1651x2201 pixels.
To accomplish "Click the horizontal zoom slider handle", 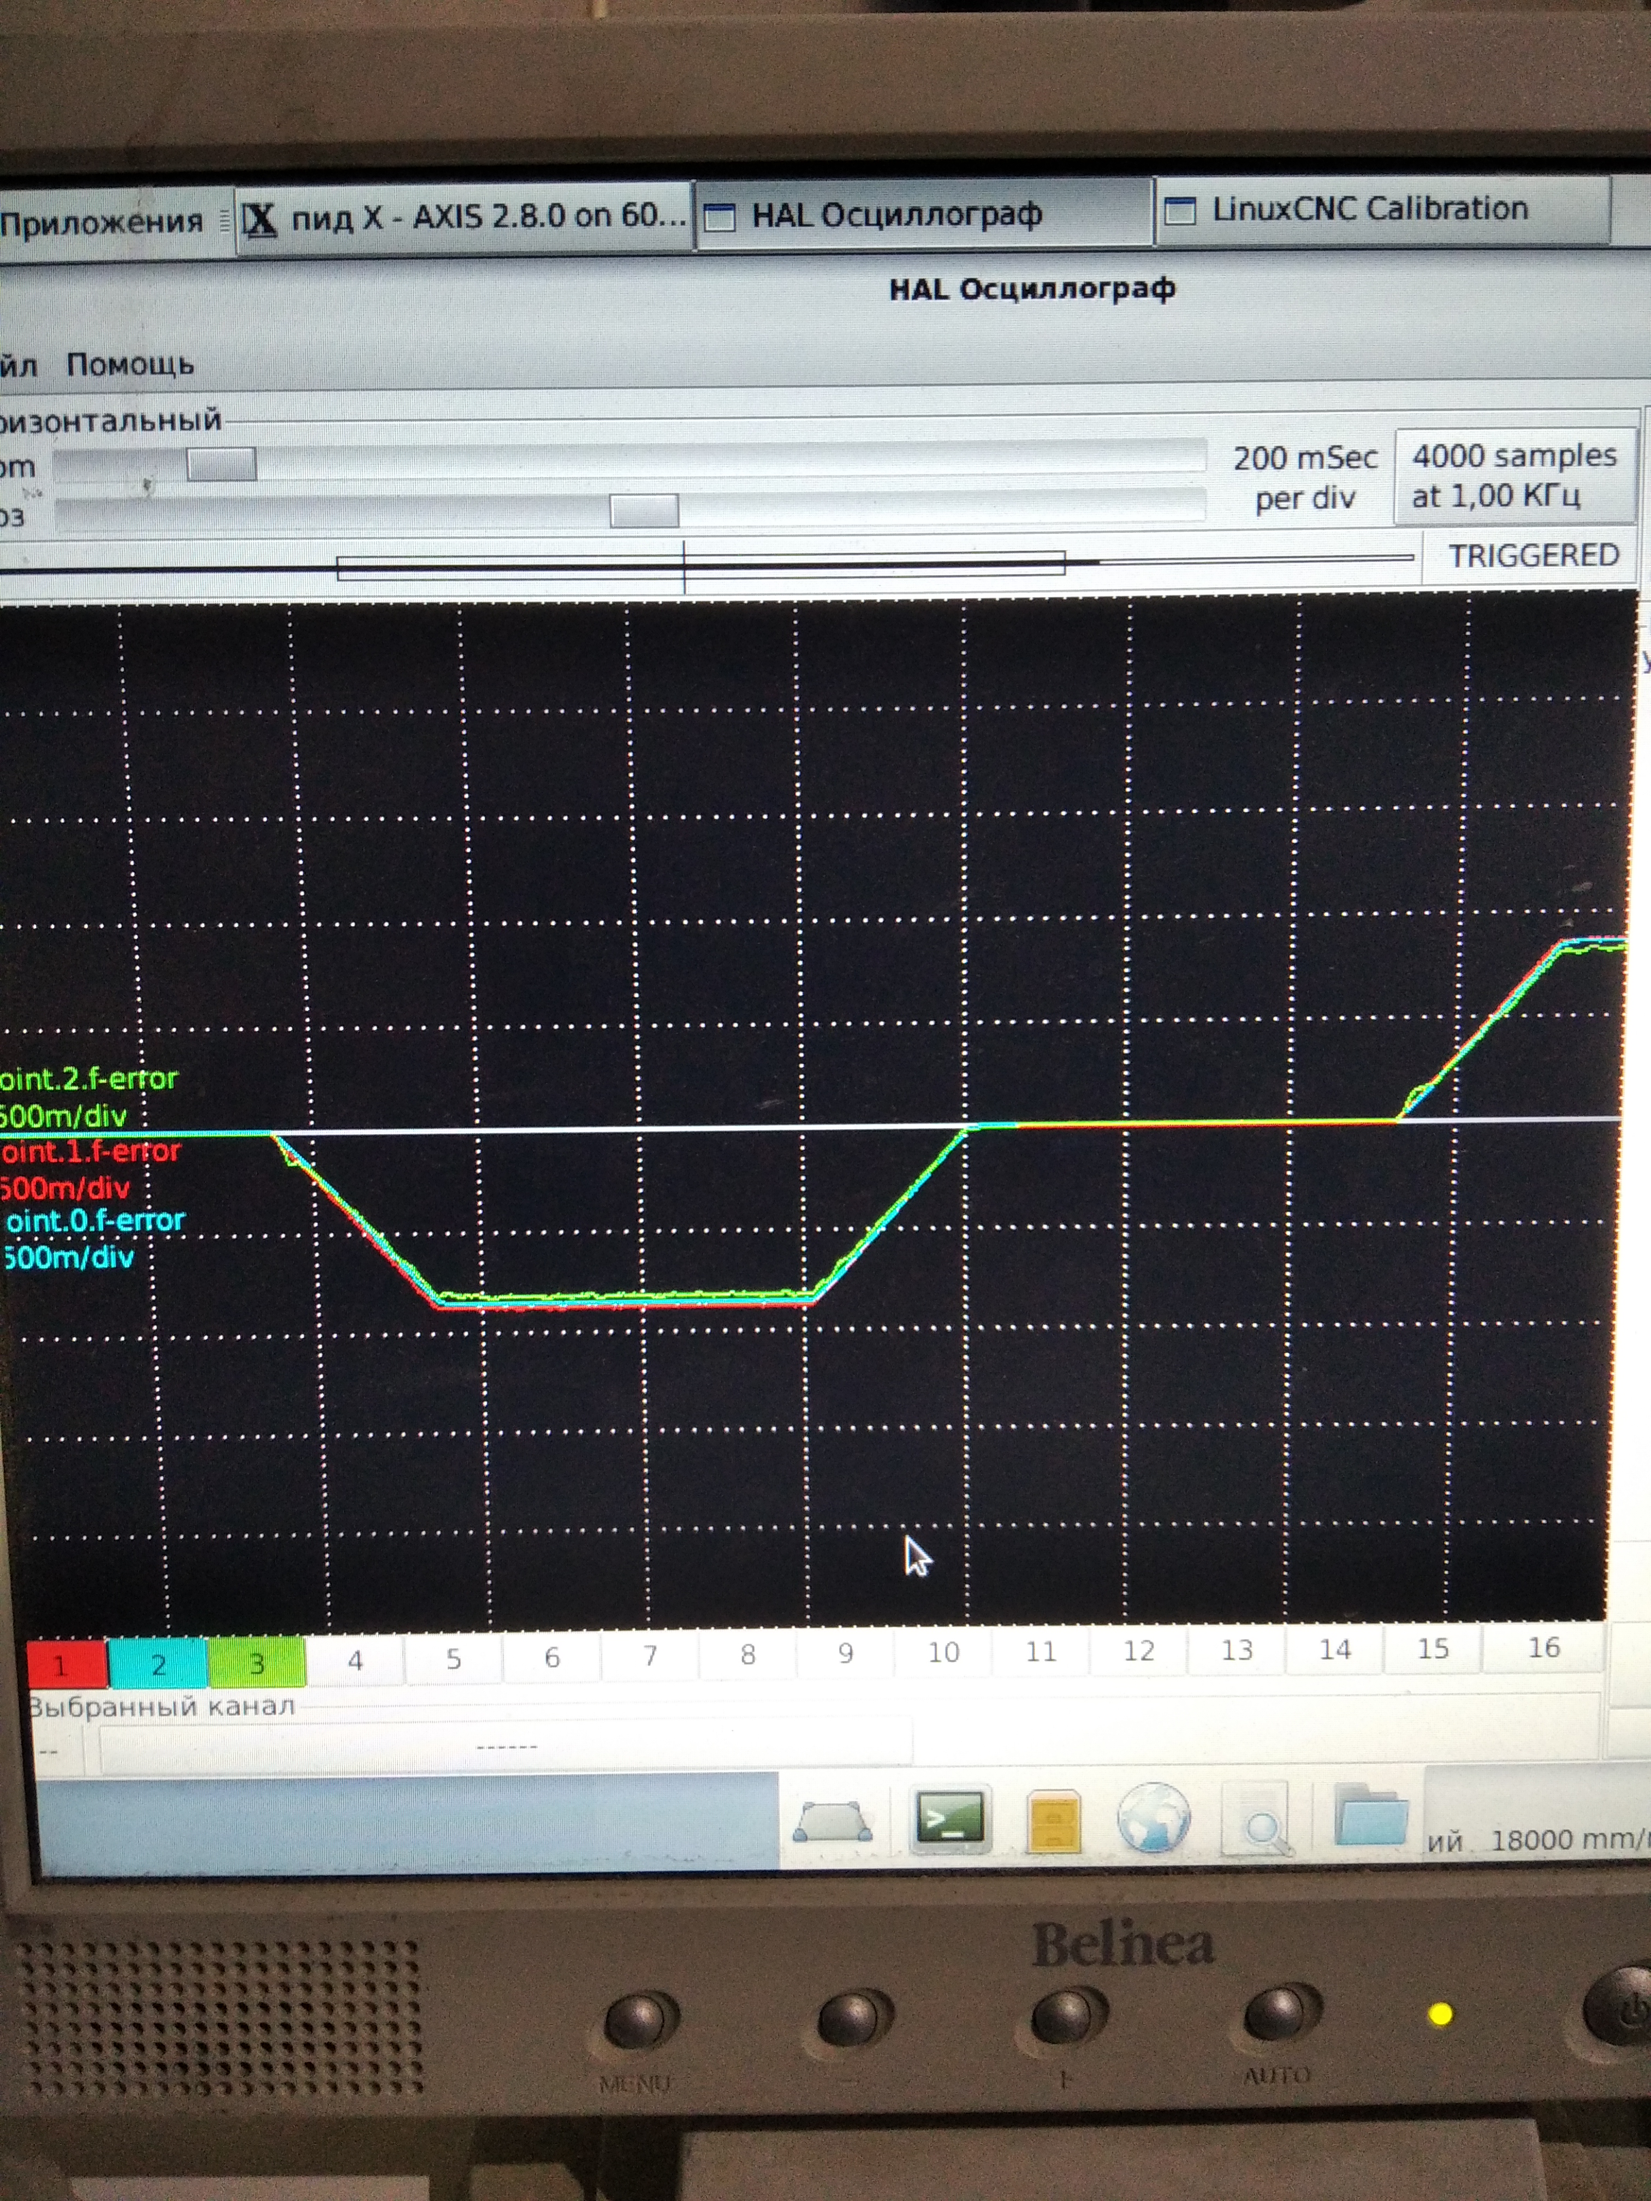I will click(x=221, y=465).
